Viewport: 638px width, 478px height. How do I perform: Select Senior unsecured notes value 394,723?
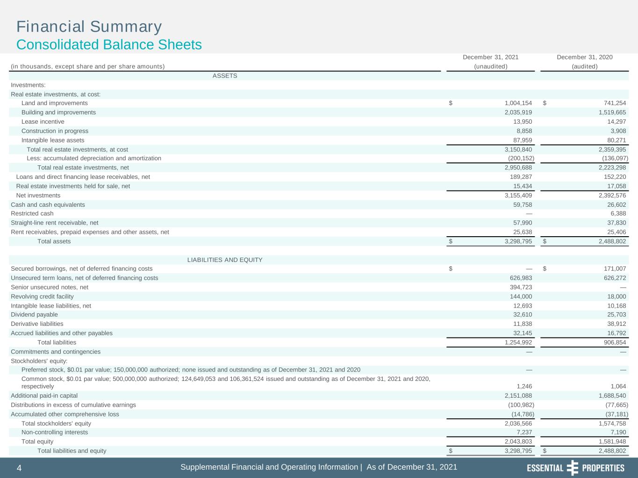click(x=521, y=287)
